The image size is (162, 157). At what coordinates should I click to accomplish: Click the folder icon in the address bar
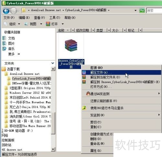pos(24,10)
